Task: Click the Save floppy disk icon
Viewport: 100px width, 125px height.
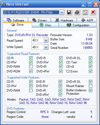Action: pos(69,12)
